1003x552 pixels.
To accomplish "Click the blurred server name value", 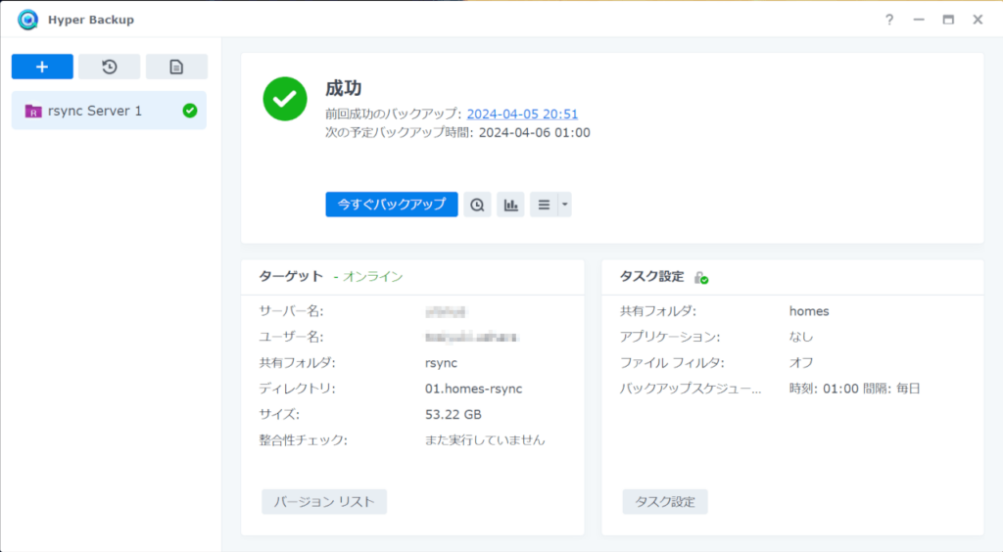I will tap(446, 312).
